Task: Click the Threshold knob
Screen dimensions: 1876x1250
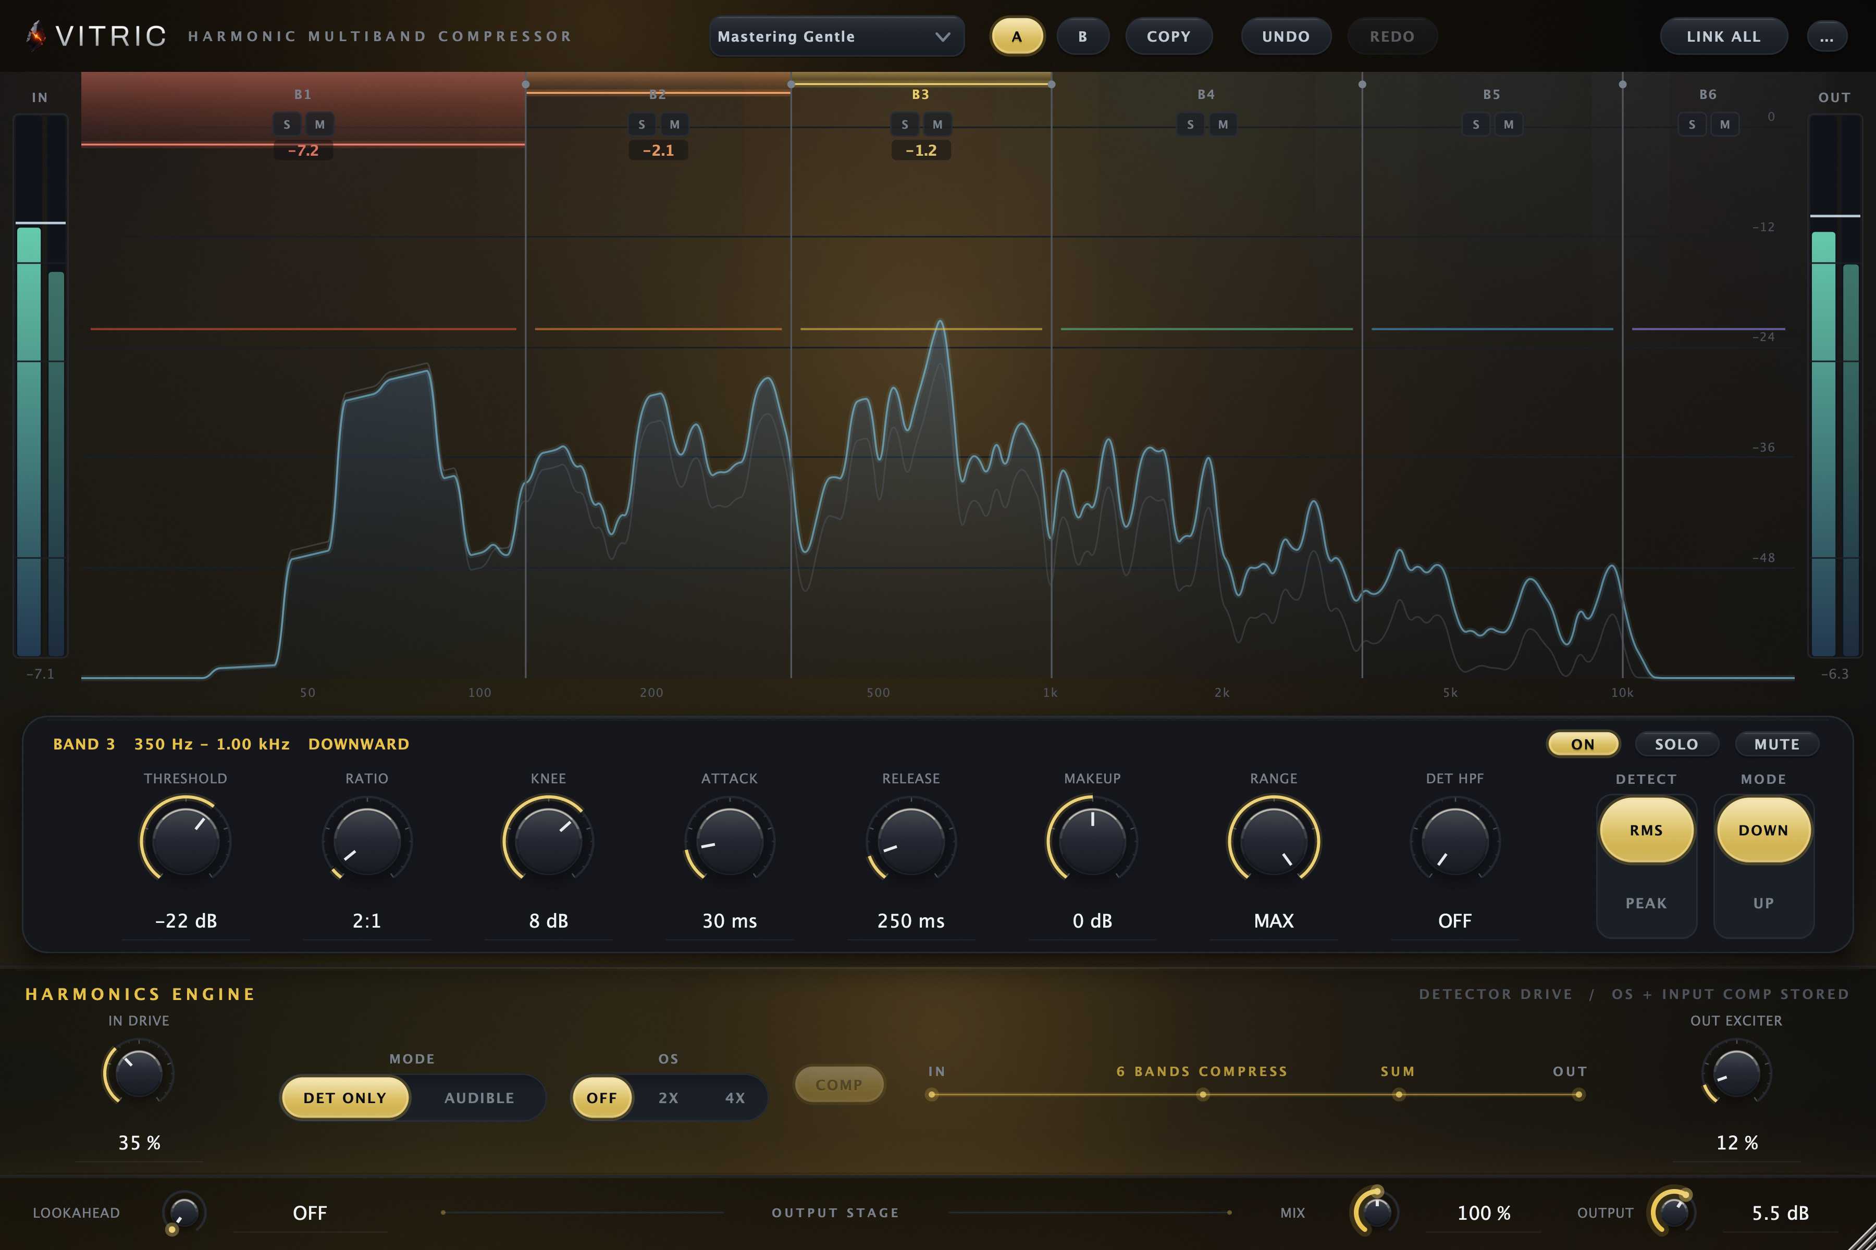Action: click(186, 841)
